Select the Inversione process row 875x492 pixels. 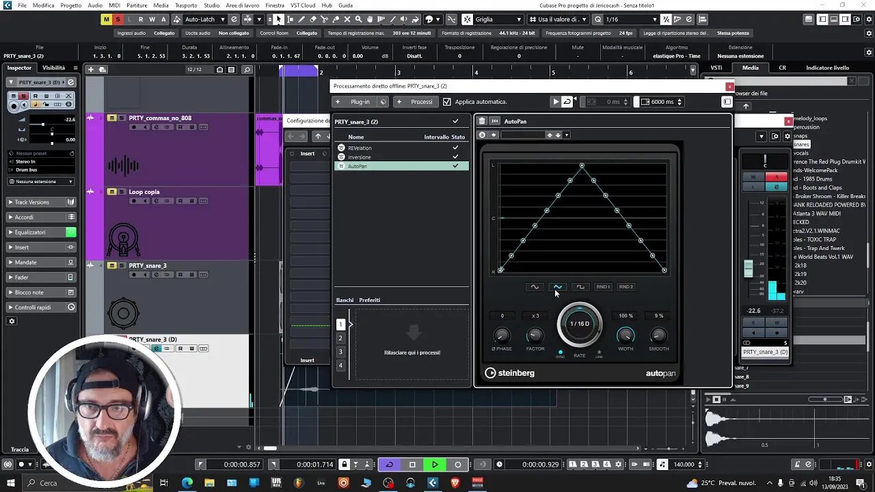point(401,157)
